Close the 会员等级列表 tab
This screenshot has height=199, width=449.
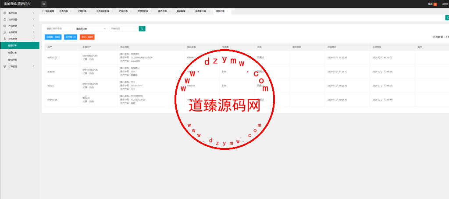click(112, 11)
